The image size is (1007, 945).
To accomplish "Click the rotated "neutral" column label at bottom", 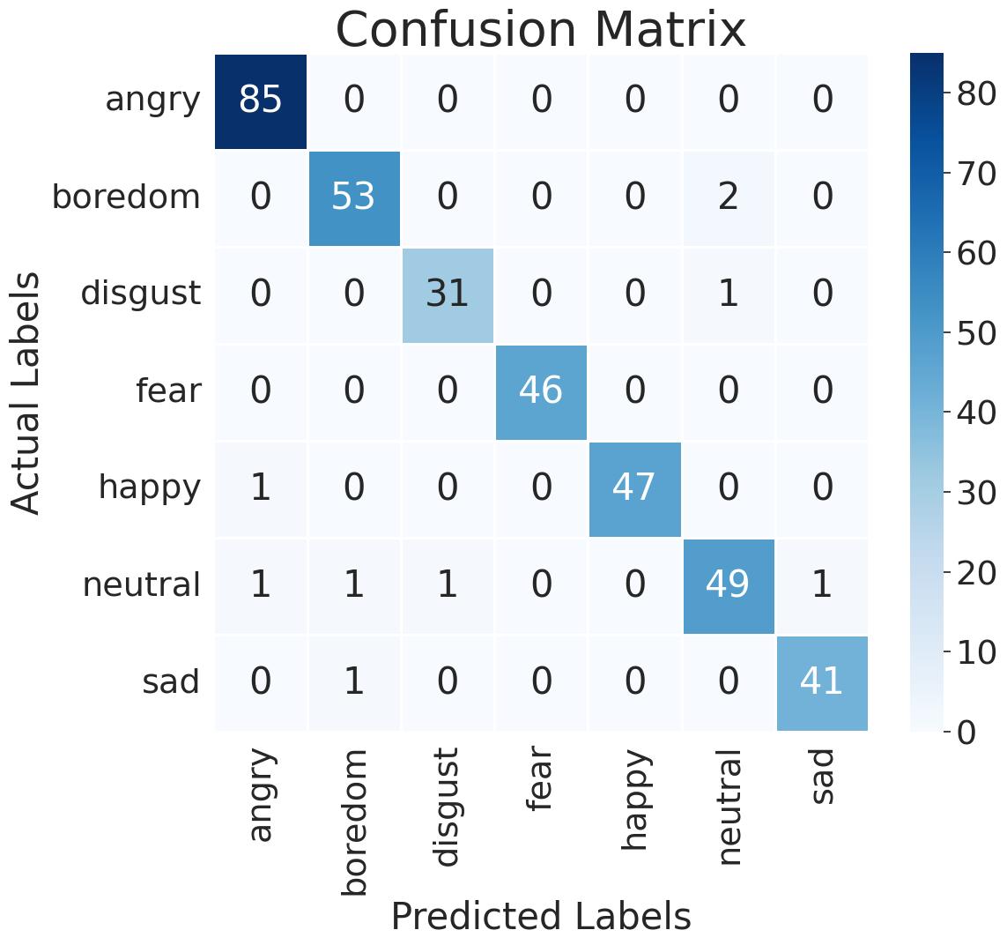I will click(729, 807).
